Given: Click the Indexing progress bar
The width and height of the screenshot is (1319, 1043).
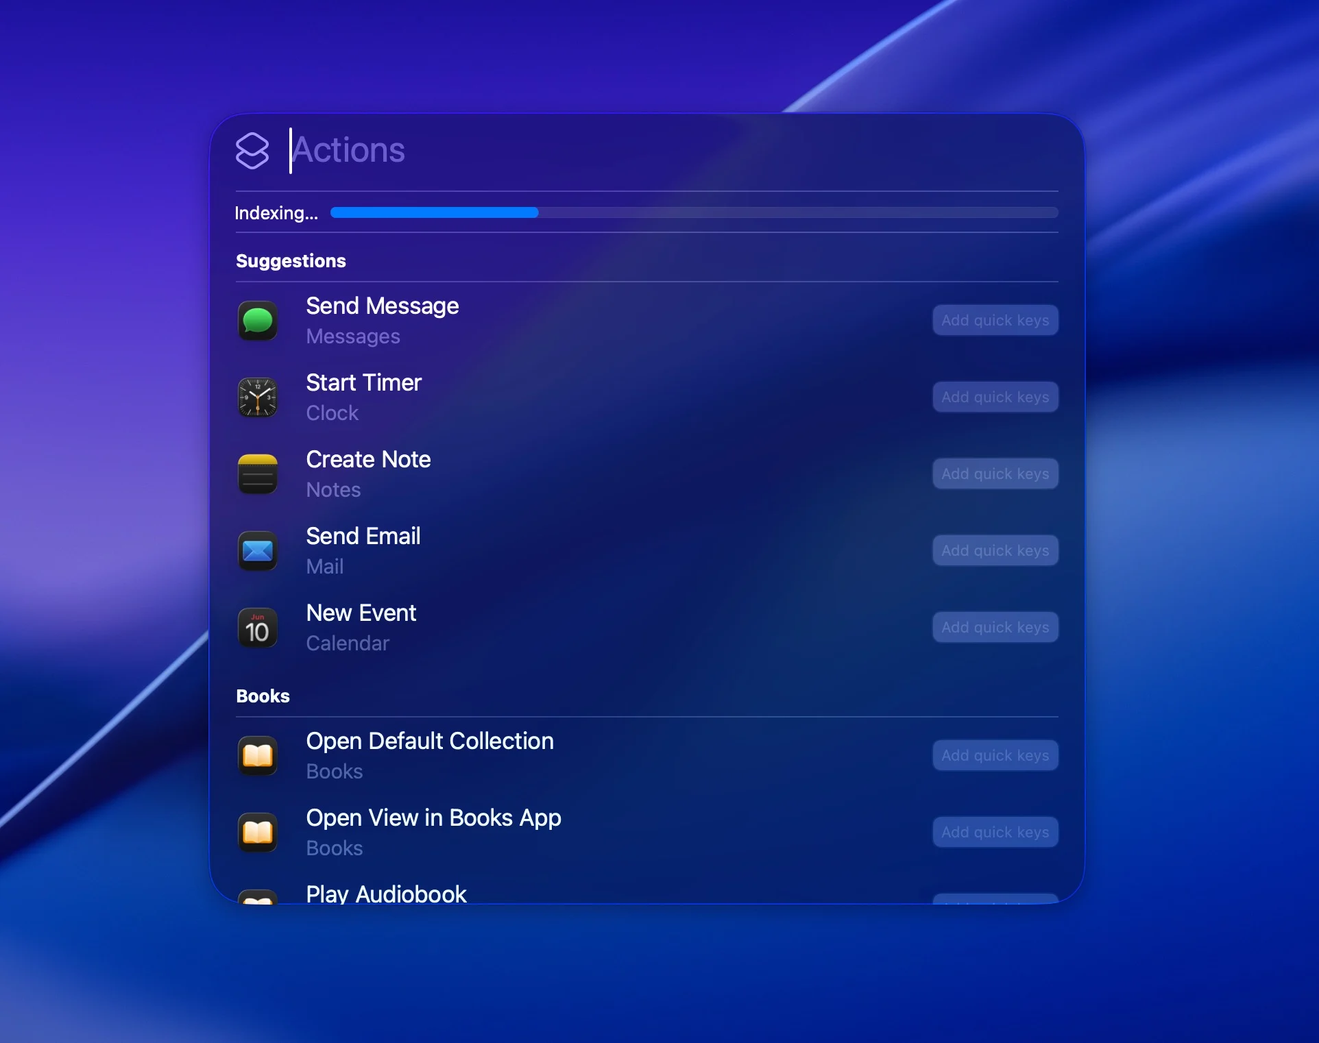Looking at the screenshot, I should pyautogui.click(x=694, y=212).
